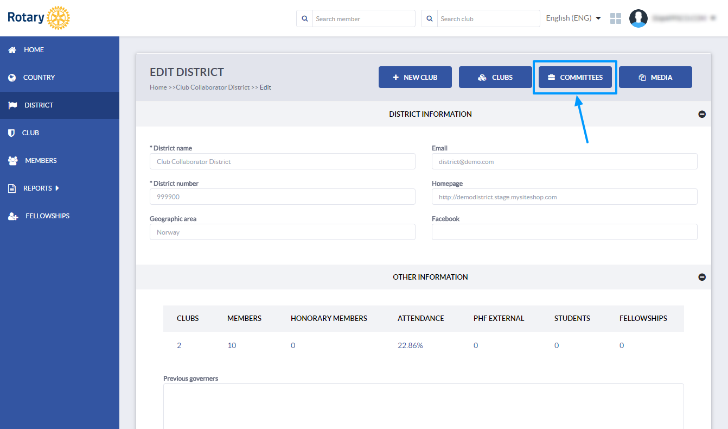
Task: Click the District name input field
Action: coord(283,161)
